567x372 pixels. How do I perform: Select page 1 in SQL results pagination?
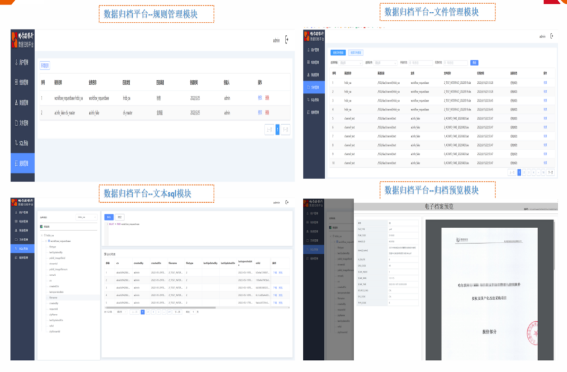[x=143, y=312]
